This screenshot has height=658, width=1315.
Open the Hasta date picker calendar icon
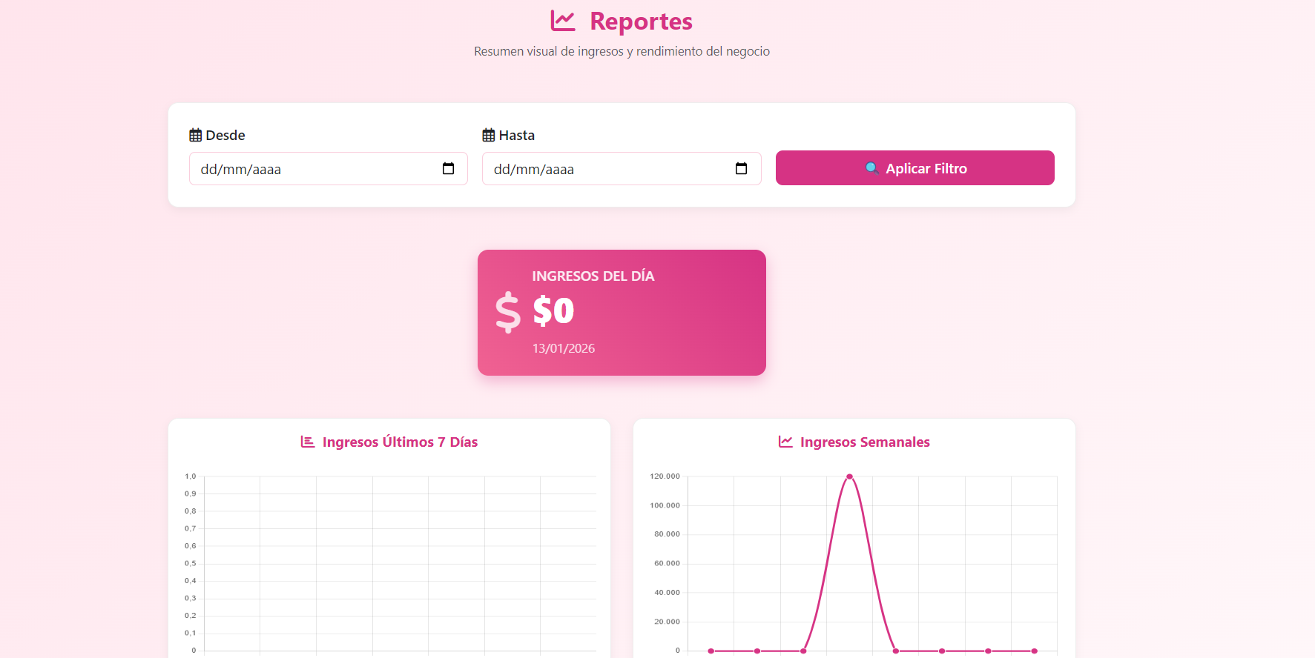741,169
